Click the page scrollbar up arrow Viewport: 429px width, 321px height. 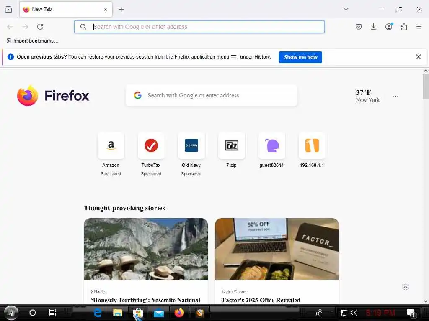pyautogui.click(x=426, y=71)
